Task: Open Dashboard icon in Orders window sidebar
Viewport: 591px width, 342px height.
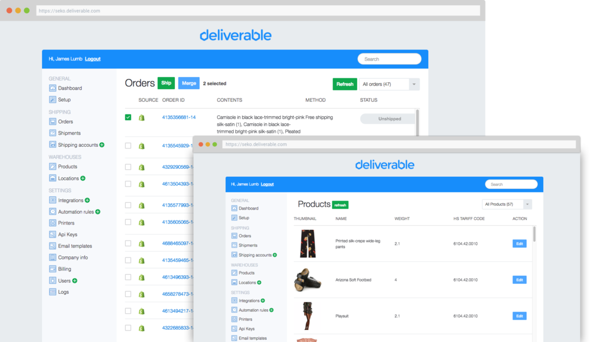Action: pyautogui.click(x=53, y=88)
